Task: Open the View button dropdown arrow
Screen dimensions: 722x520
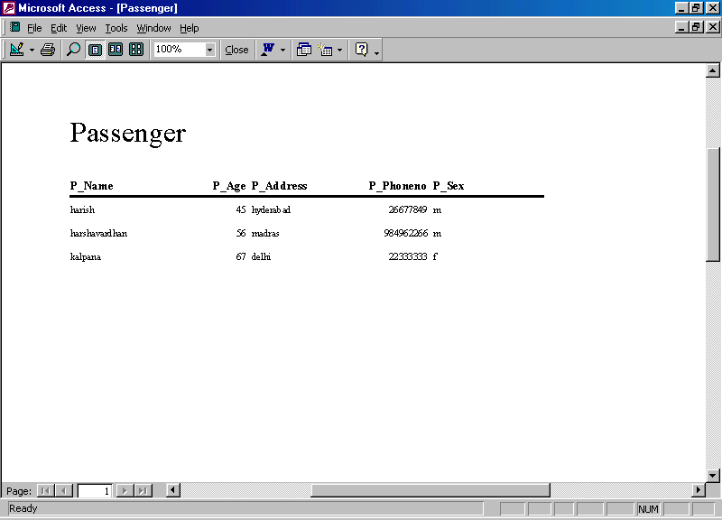Action: click(32, 50)
